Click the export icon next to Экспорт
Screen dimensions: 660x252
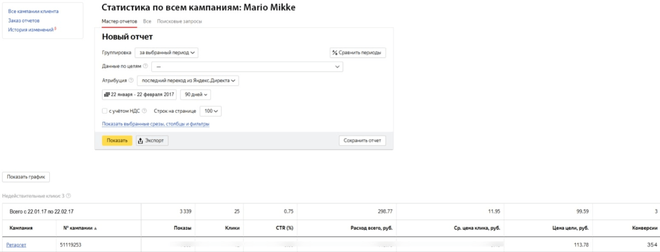[141, 141]
